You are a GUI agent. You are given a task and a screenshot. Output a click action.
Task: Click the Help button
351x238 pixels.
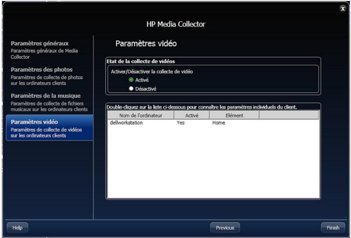(x=17, y=228)
